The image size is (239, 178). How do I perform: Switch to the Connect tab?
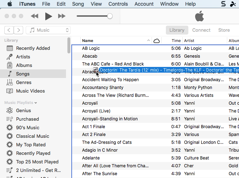[201, 30]
